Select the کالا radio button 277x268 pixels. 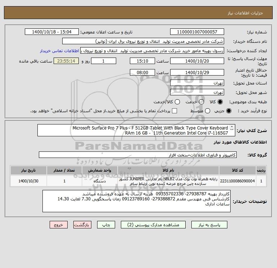click(x=220, y=102)
